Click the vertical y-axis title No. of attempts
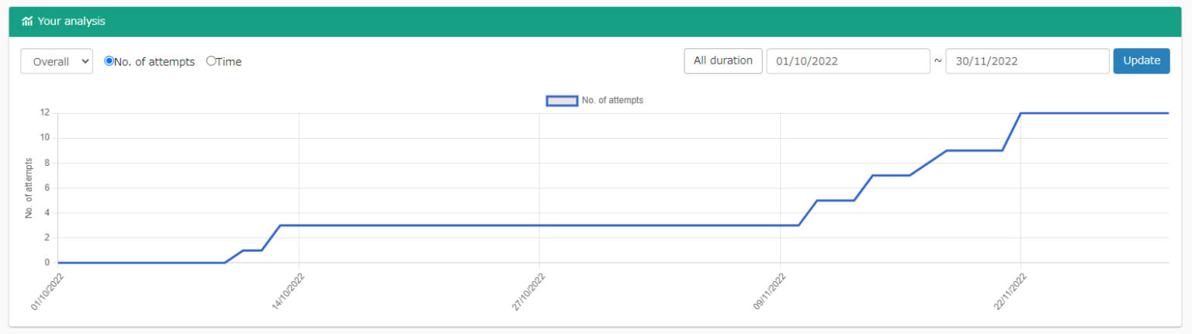The image size is (1192, 334). pos(29,188)
